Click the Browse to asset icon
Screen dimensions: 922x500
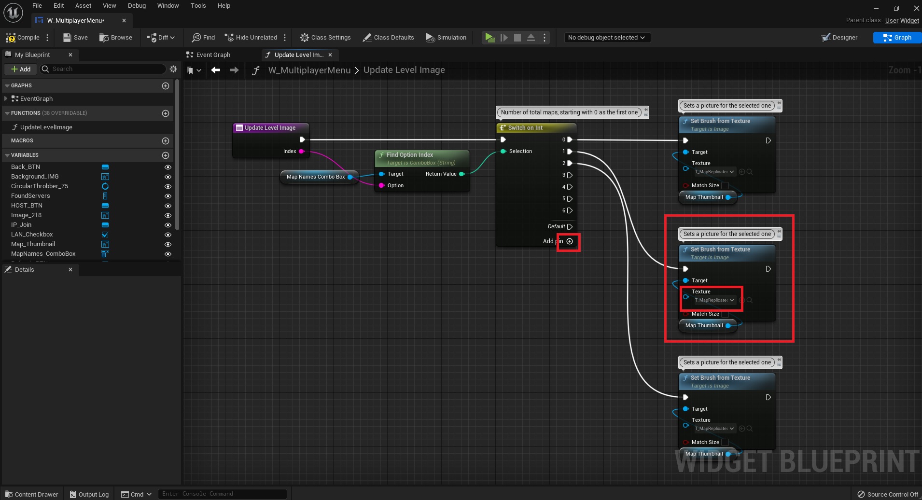(x=104, y=38)
